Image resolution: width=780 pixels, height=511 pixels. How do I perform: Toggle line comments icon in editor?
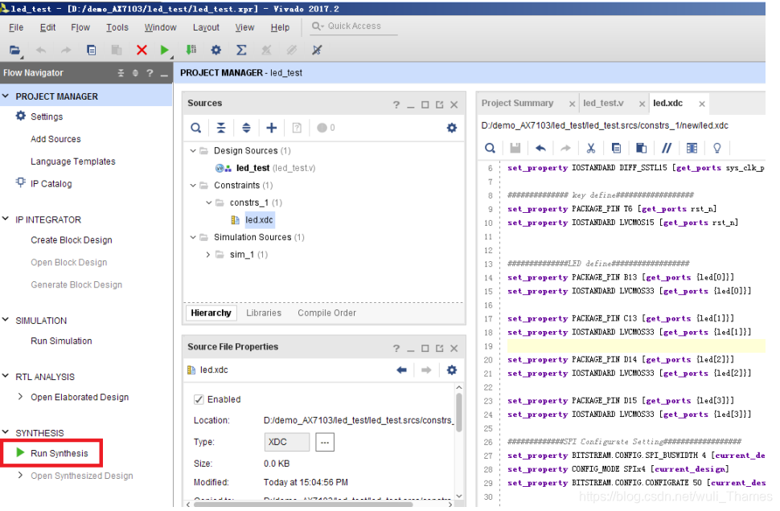pos(667,148)
